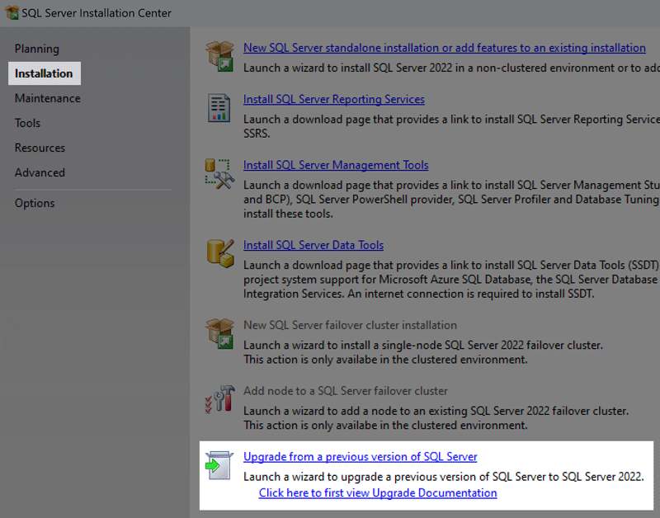
Task: Open the Options section
Action: click(35, 203)
